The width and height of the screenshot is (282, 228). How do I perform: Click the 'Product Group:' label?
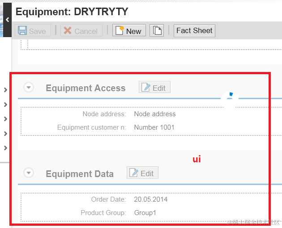coord(103,213)
